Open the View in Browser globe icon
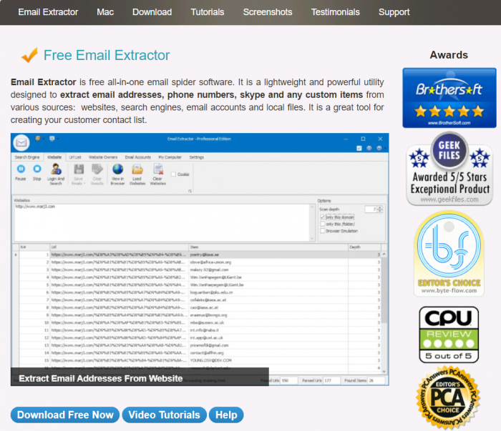Screen dimensions: 501x431 tap(117, 169)
